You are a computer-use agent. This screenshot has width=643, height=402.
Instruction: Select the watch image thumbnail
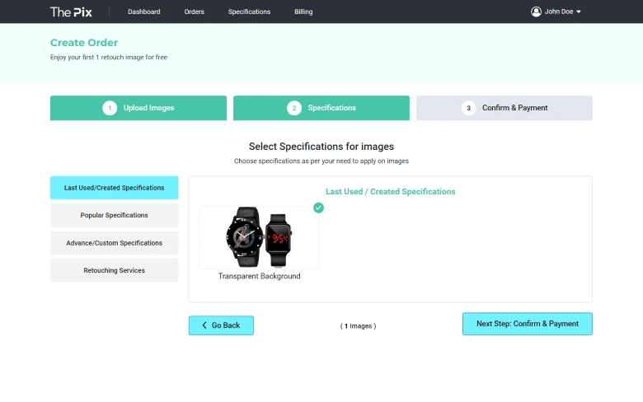(x=259, y=238)
